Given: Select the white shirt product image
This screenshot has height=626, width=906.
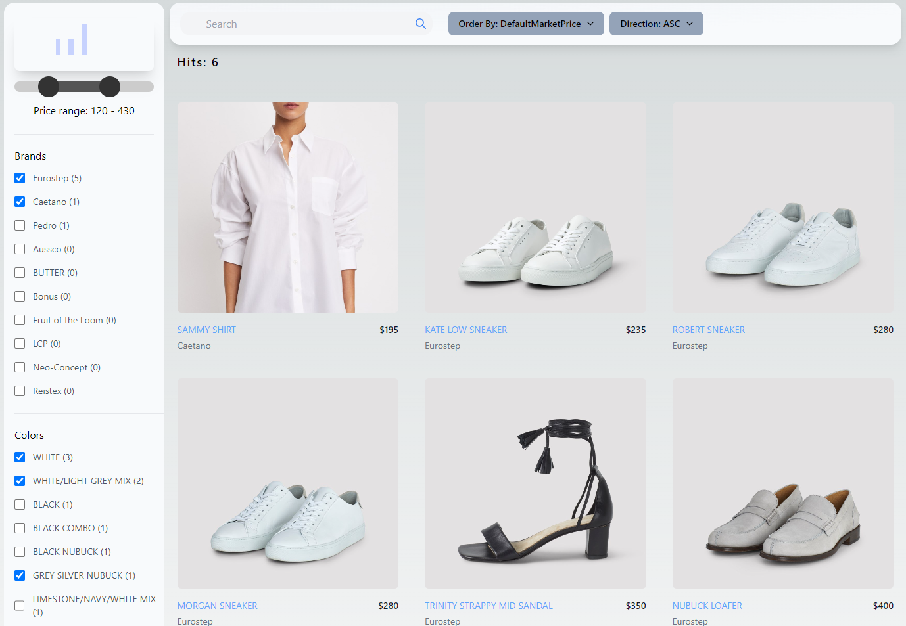Looking at the screenshot, I should tap(288, 207).
